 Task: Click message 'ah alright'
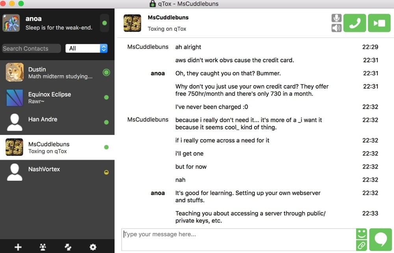tap(188, 47)
